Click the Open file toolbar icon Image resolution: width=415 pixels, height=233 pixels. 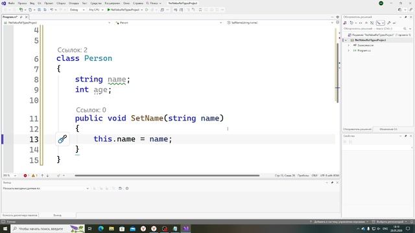point(30,10)
